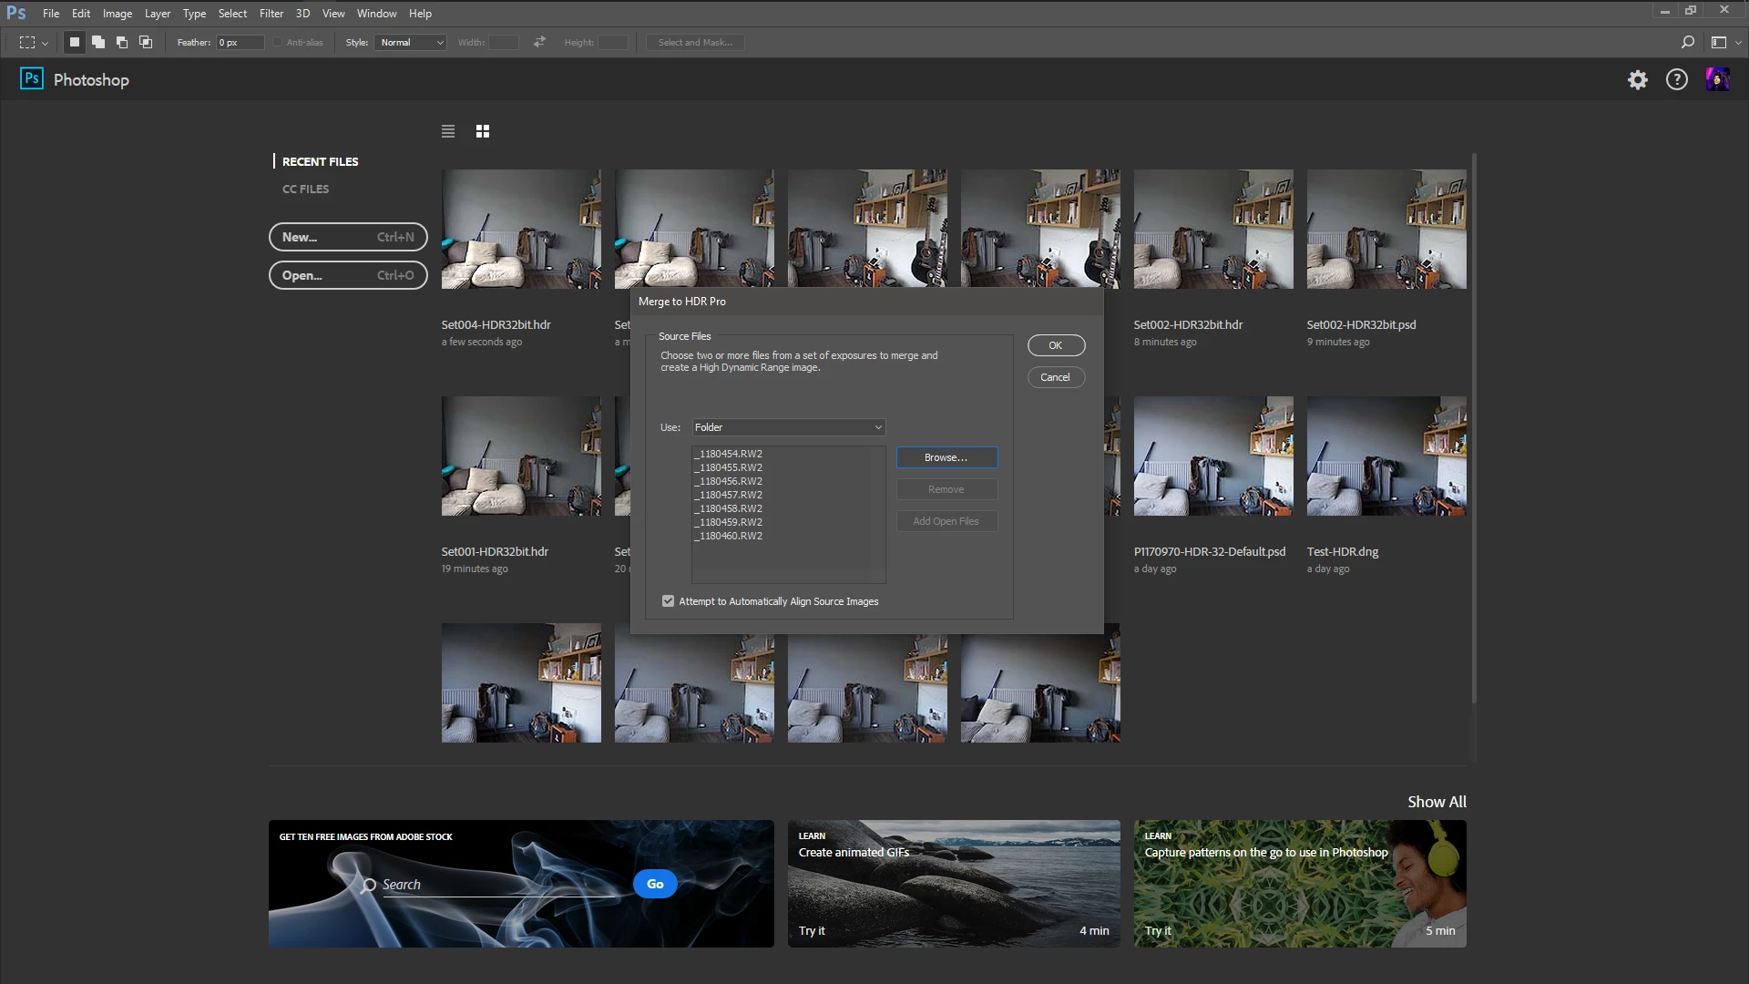This screenshot has height=984, width=1749.
Task: Select the Add to selection icon
Action: tap(98, 42)
